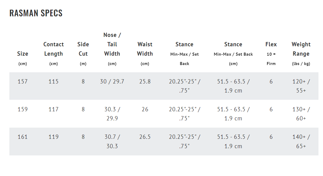Image resolution: width=323 pixels, height=176 pixels.
Task: Click the 119 contact length value
Action: [54, 137]
